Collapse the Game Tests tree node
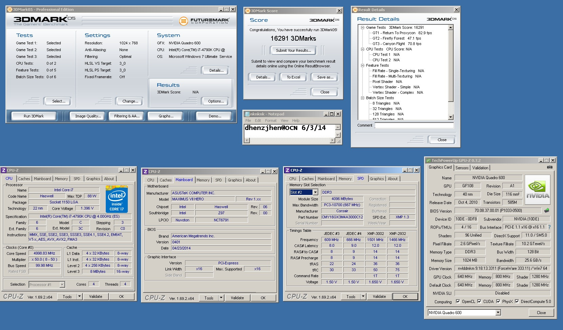563x330 pixels. tap(362, 27)
